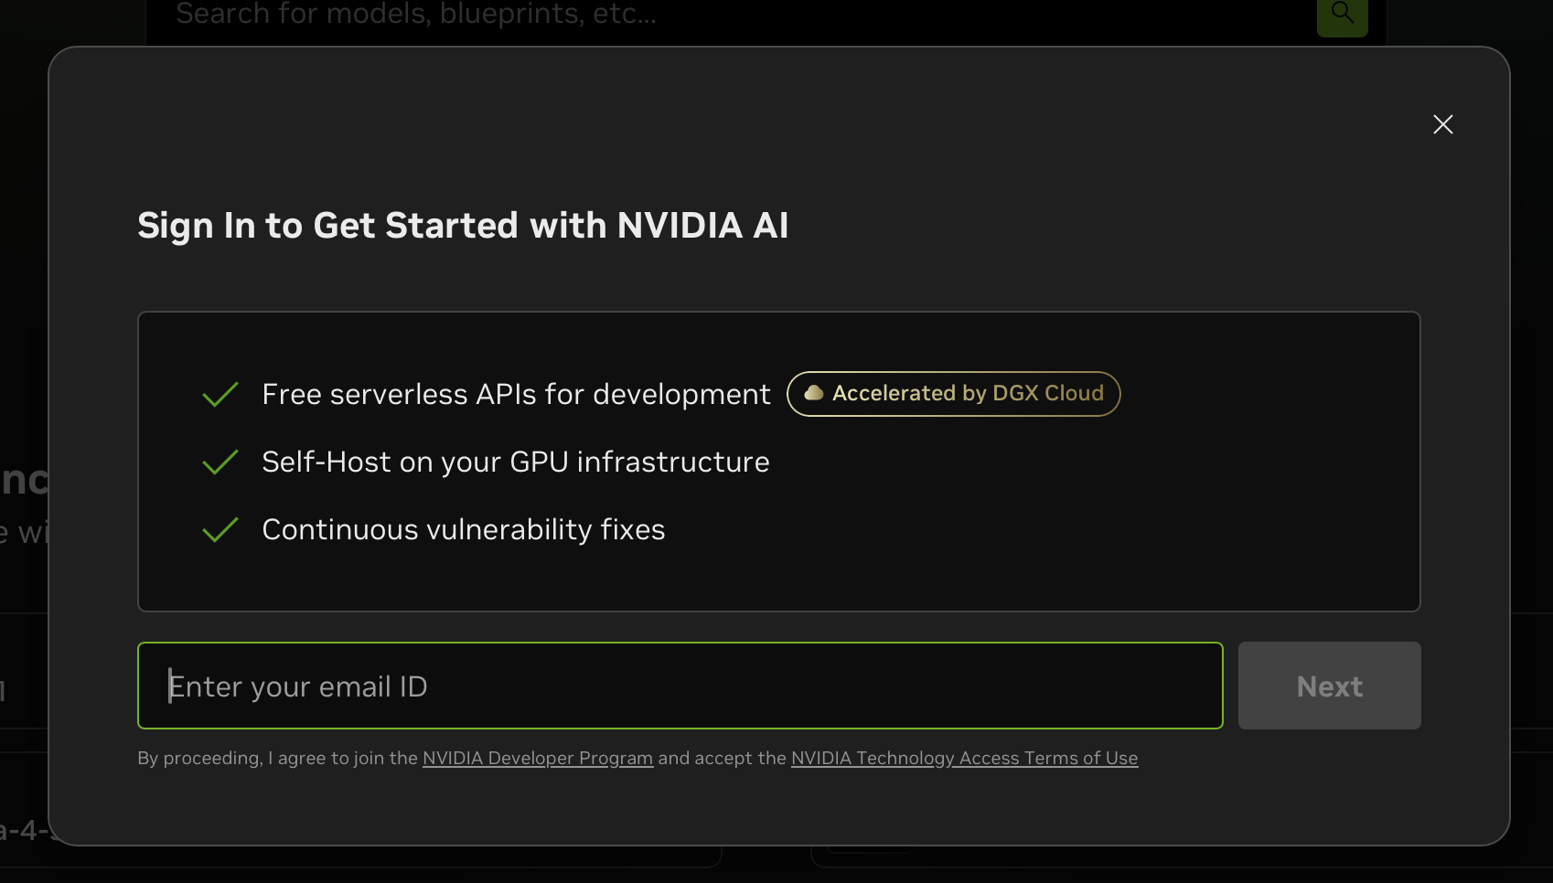
Task: Click the green search magnifier button
Action: [1342, 14]
